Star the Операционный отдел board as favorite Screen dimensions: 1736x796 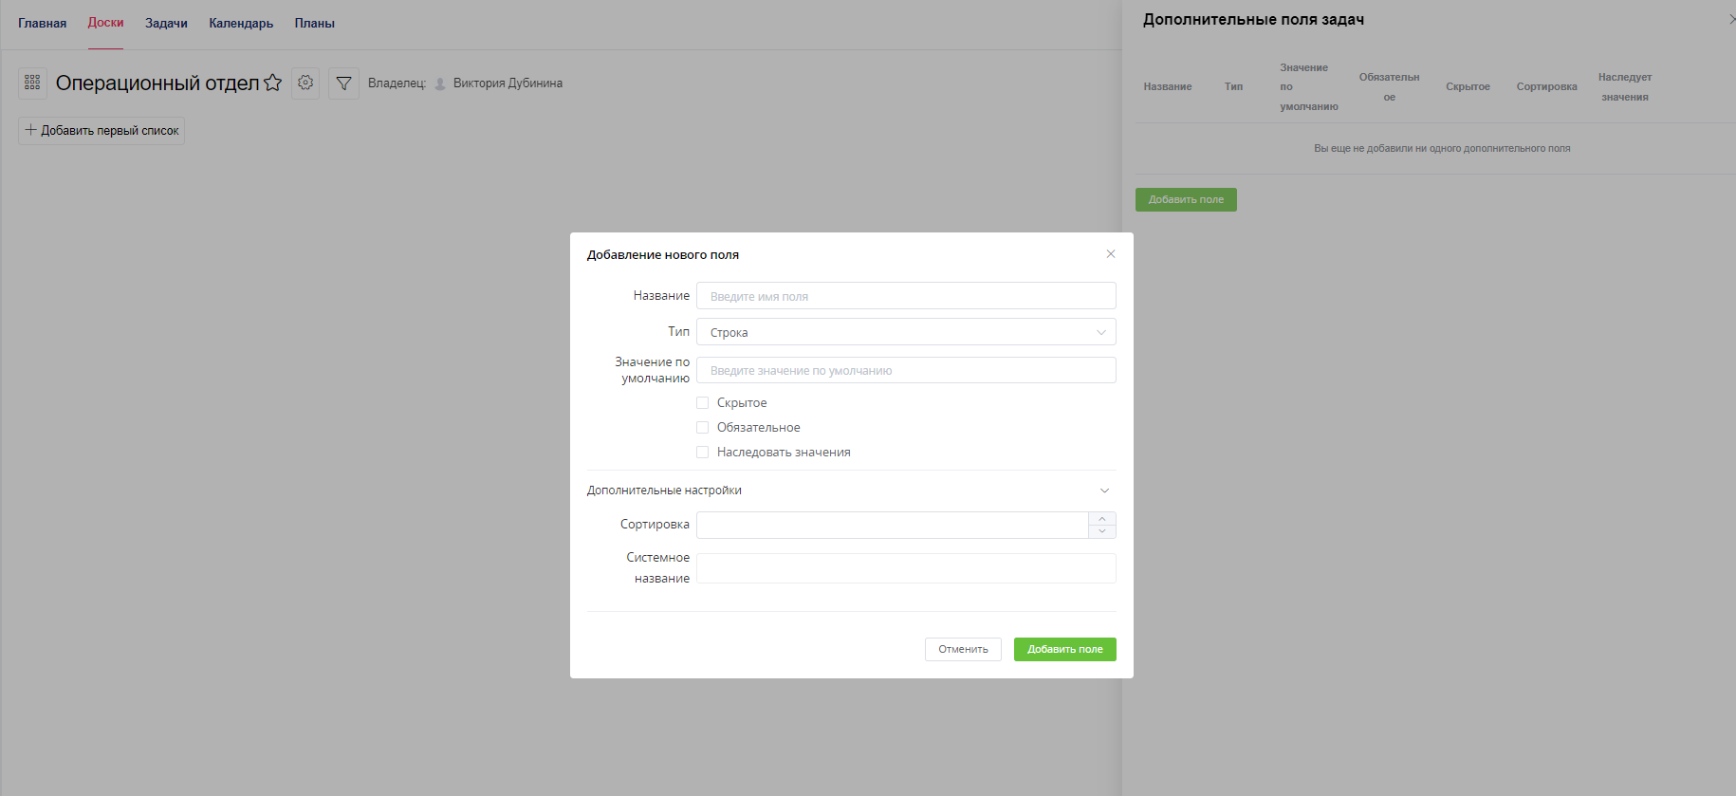coord(273,83)
